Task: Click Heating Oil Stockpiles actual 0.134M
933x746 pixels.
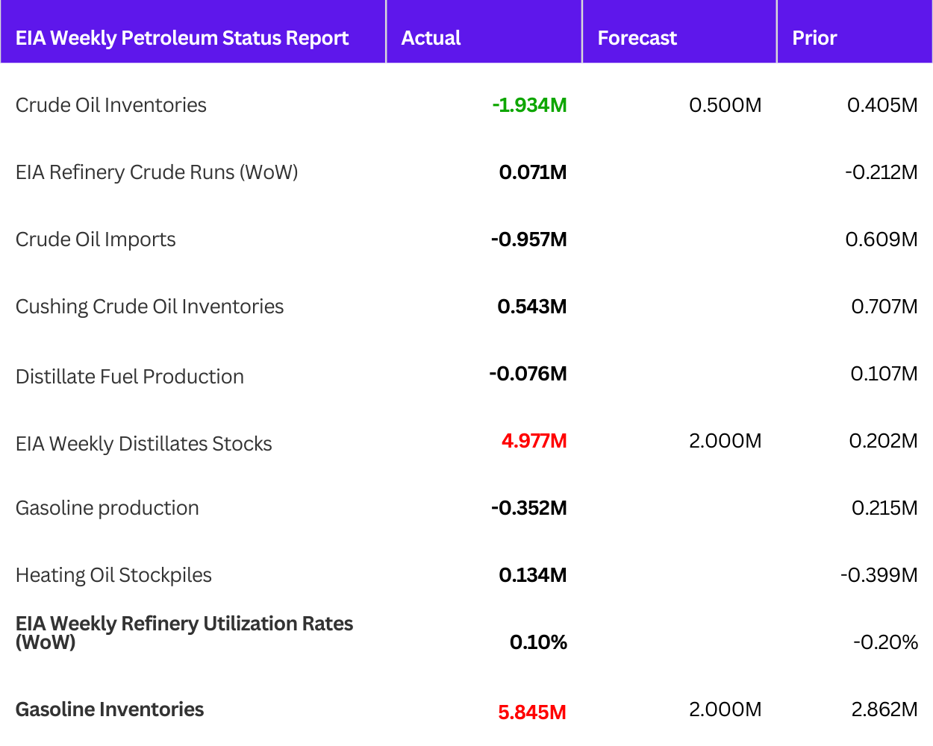Action: point(533,575)
